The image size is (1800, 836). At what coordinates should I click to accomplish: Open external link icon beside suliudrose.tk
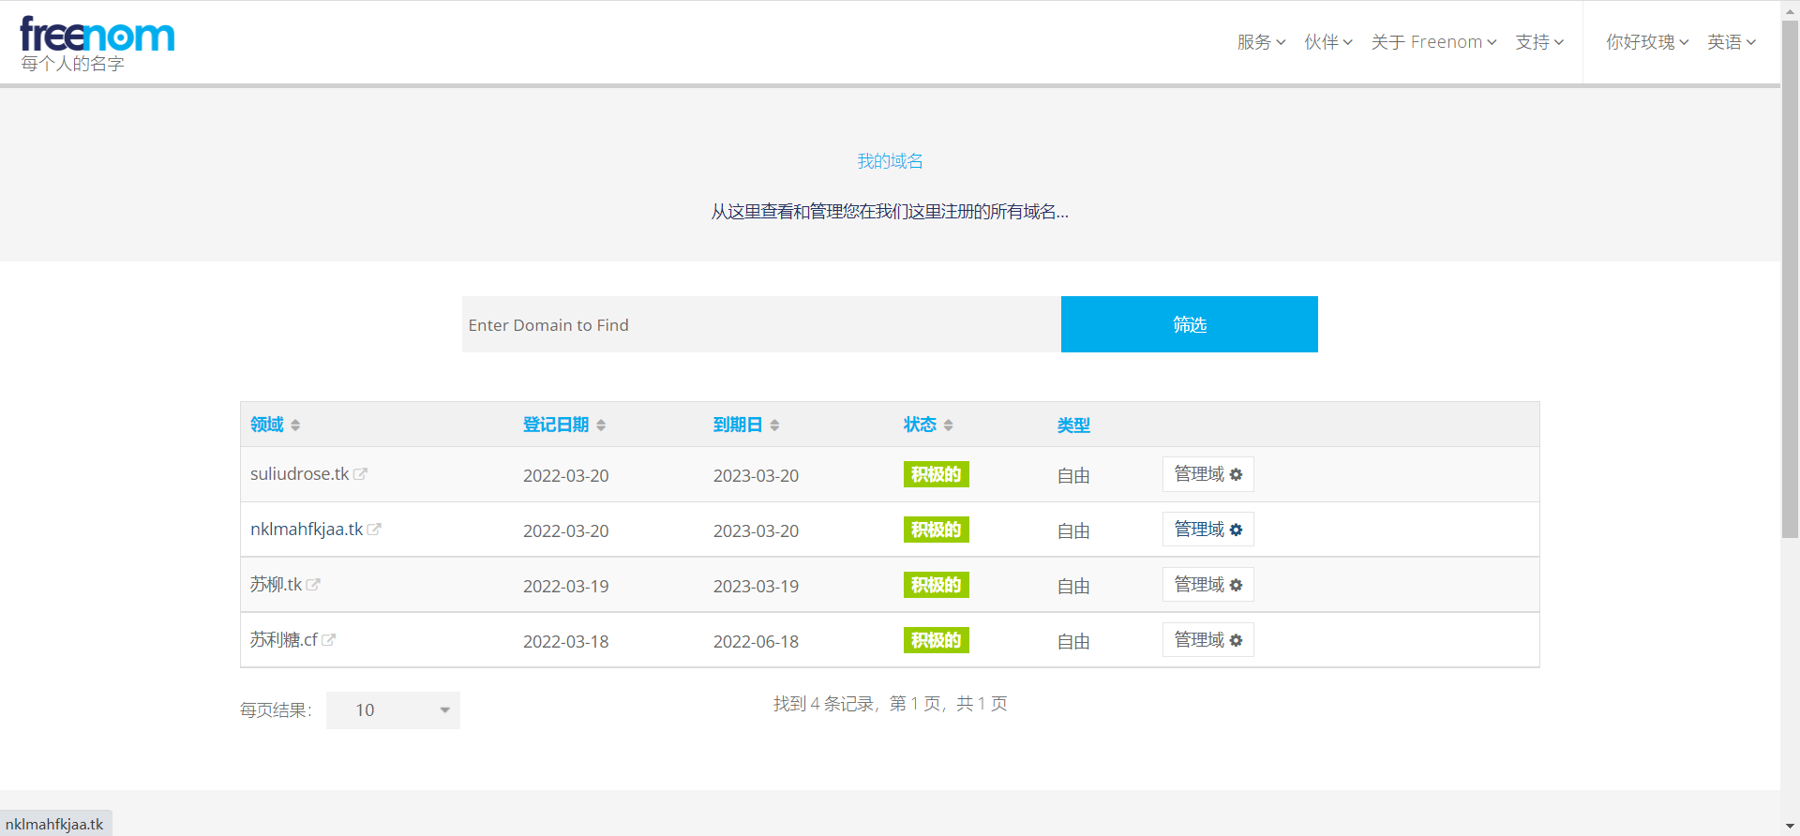click(x=360, y=474)
